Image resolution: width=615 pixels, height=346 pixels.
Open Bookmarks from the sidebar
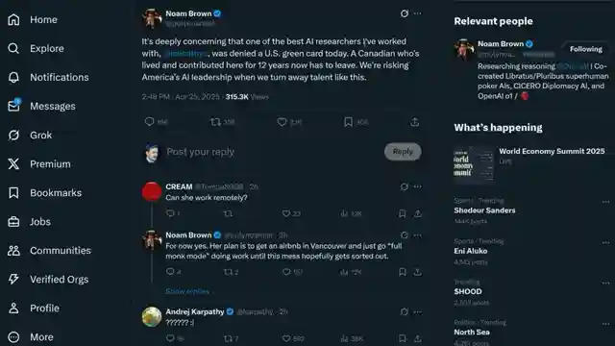point(44,193)
